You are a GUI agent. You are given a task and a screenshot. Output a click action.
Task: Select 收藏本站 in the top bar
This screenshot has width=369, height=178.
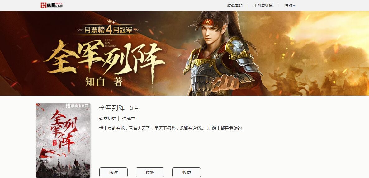click(234, 5)
